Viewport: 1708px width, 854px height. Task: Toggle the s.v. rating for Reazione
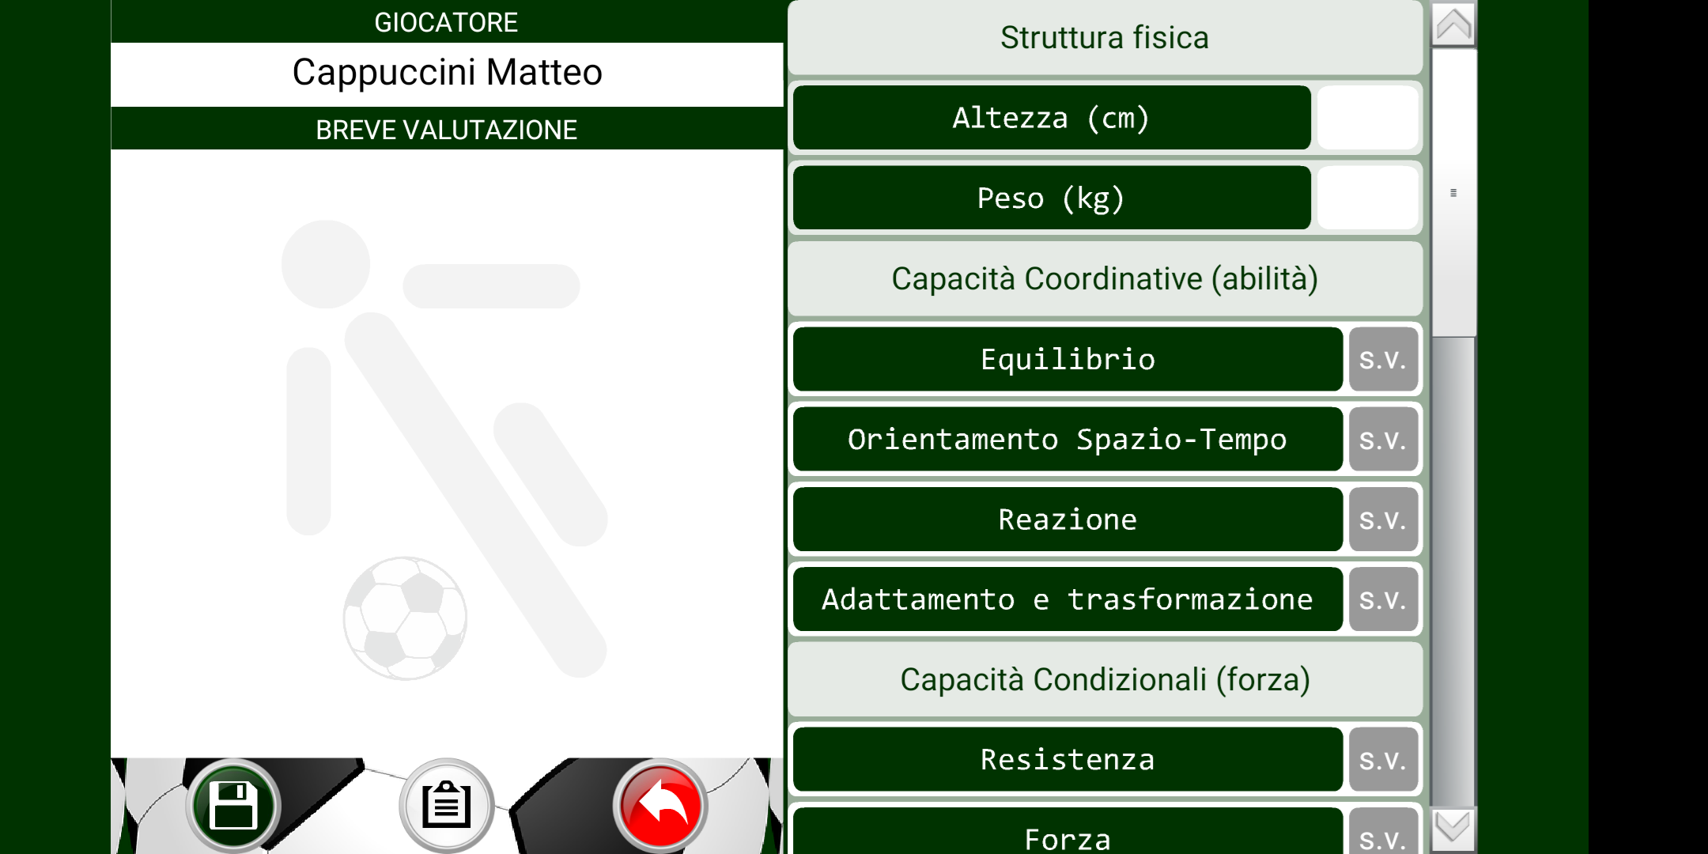tap(1383, 519)
